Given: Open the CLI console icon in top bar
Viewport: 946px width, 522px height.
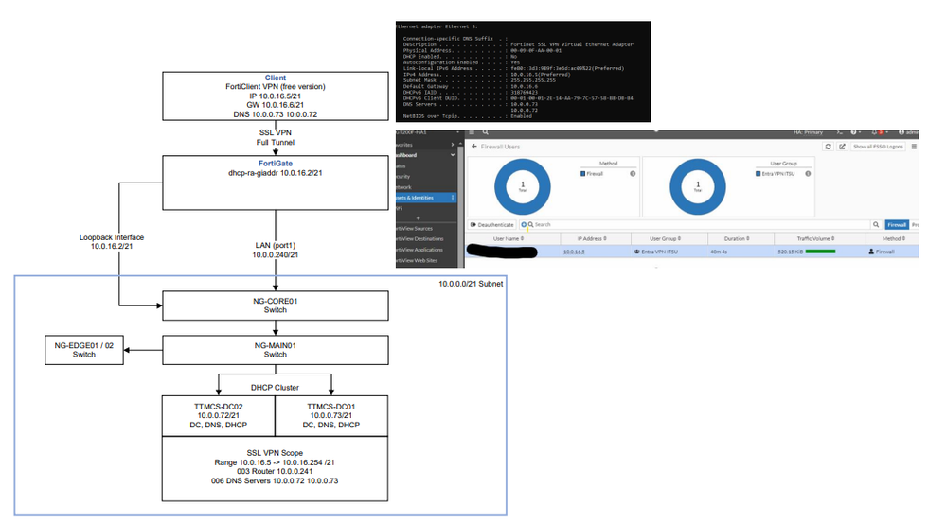Looking at the screenshot, I should 839,132.
